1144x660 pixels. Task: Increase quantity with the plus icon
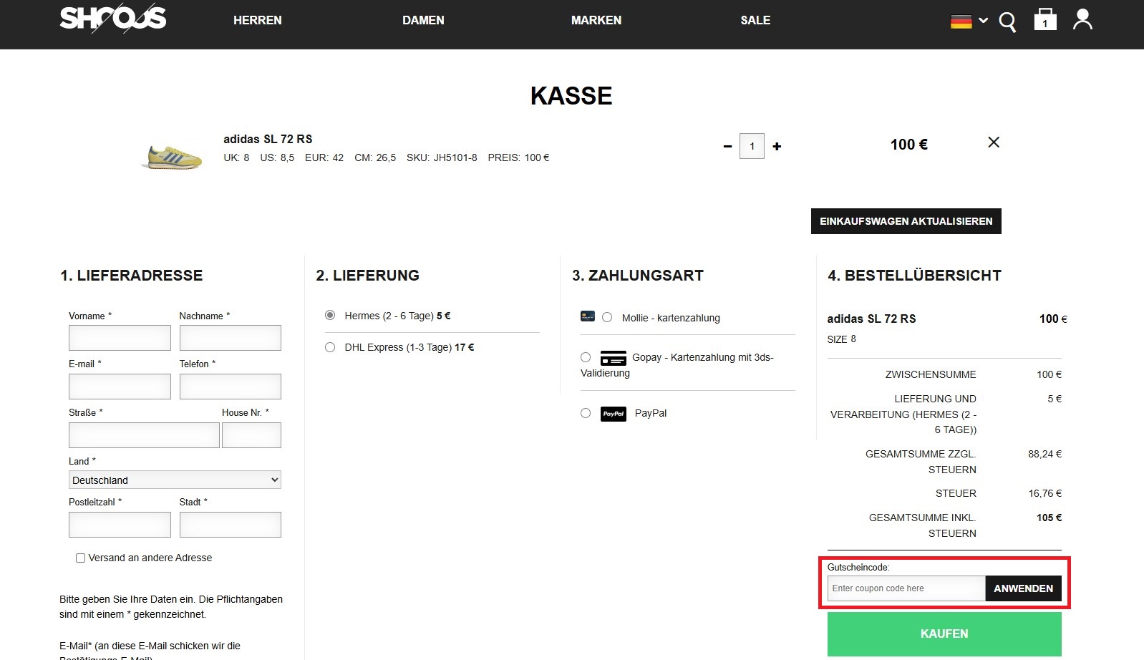point(777,146)
